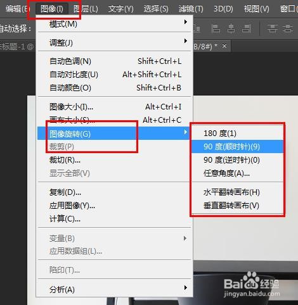Open the 编辑(E) menu
The height and width of the screenshot is (305, 298).
pos(17,9)
